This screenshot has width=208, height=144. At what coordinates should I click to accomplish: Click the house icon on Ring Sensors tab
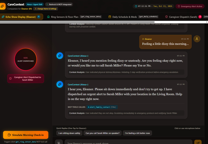click(49, 17)
